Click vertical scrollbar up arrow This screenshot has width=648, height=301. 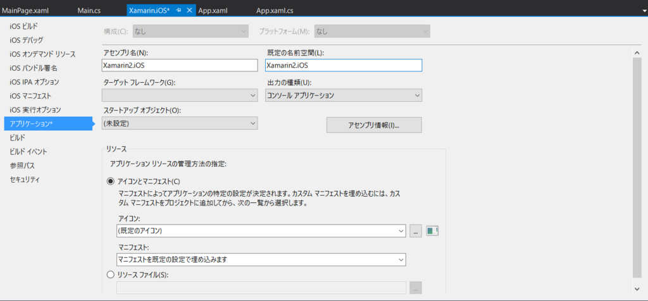point(637,52)
